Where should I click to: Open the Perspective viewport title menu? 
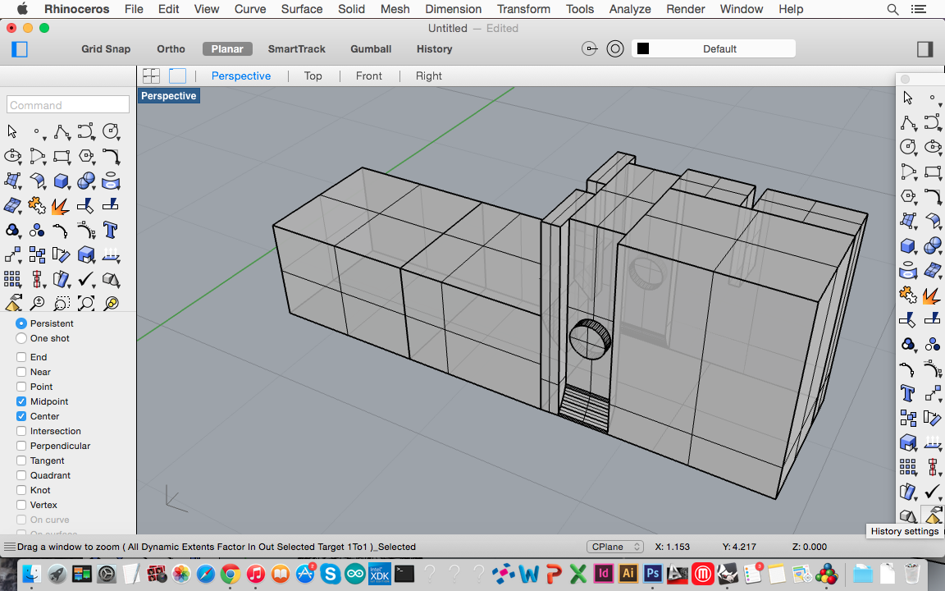coord(168,96)
